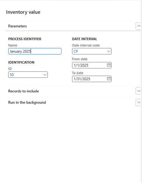Open the ID dropdown arrow

pyautogui.click(x=45, y=74)
